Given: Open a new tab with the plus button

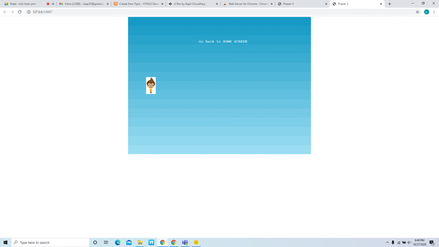Looking at the screenshot, I should point(389,4).
